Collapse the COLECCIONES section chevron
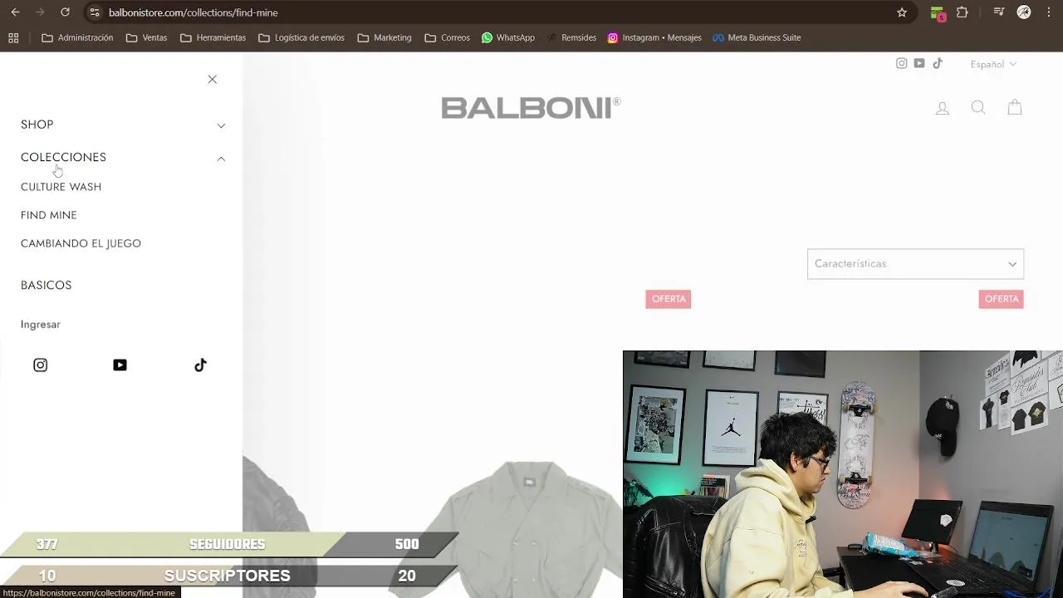The image size is (1063, 598). click(221, 159)
